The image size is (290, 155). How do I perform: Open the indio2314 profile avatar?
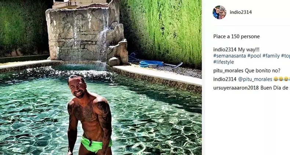[220, 12]
